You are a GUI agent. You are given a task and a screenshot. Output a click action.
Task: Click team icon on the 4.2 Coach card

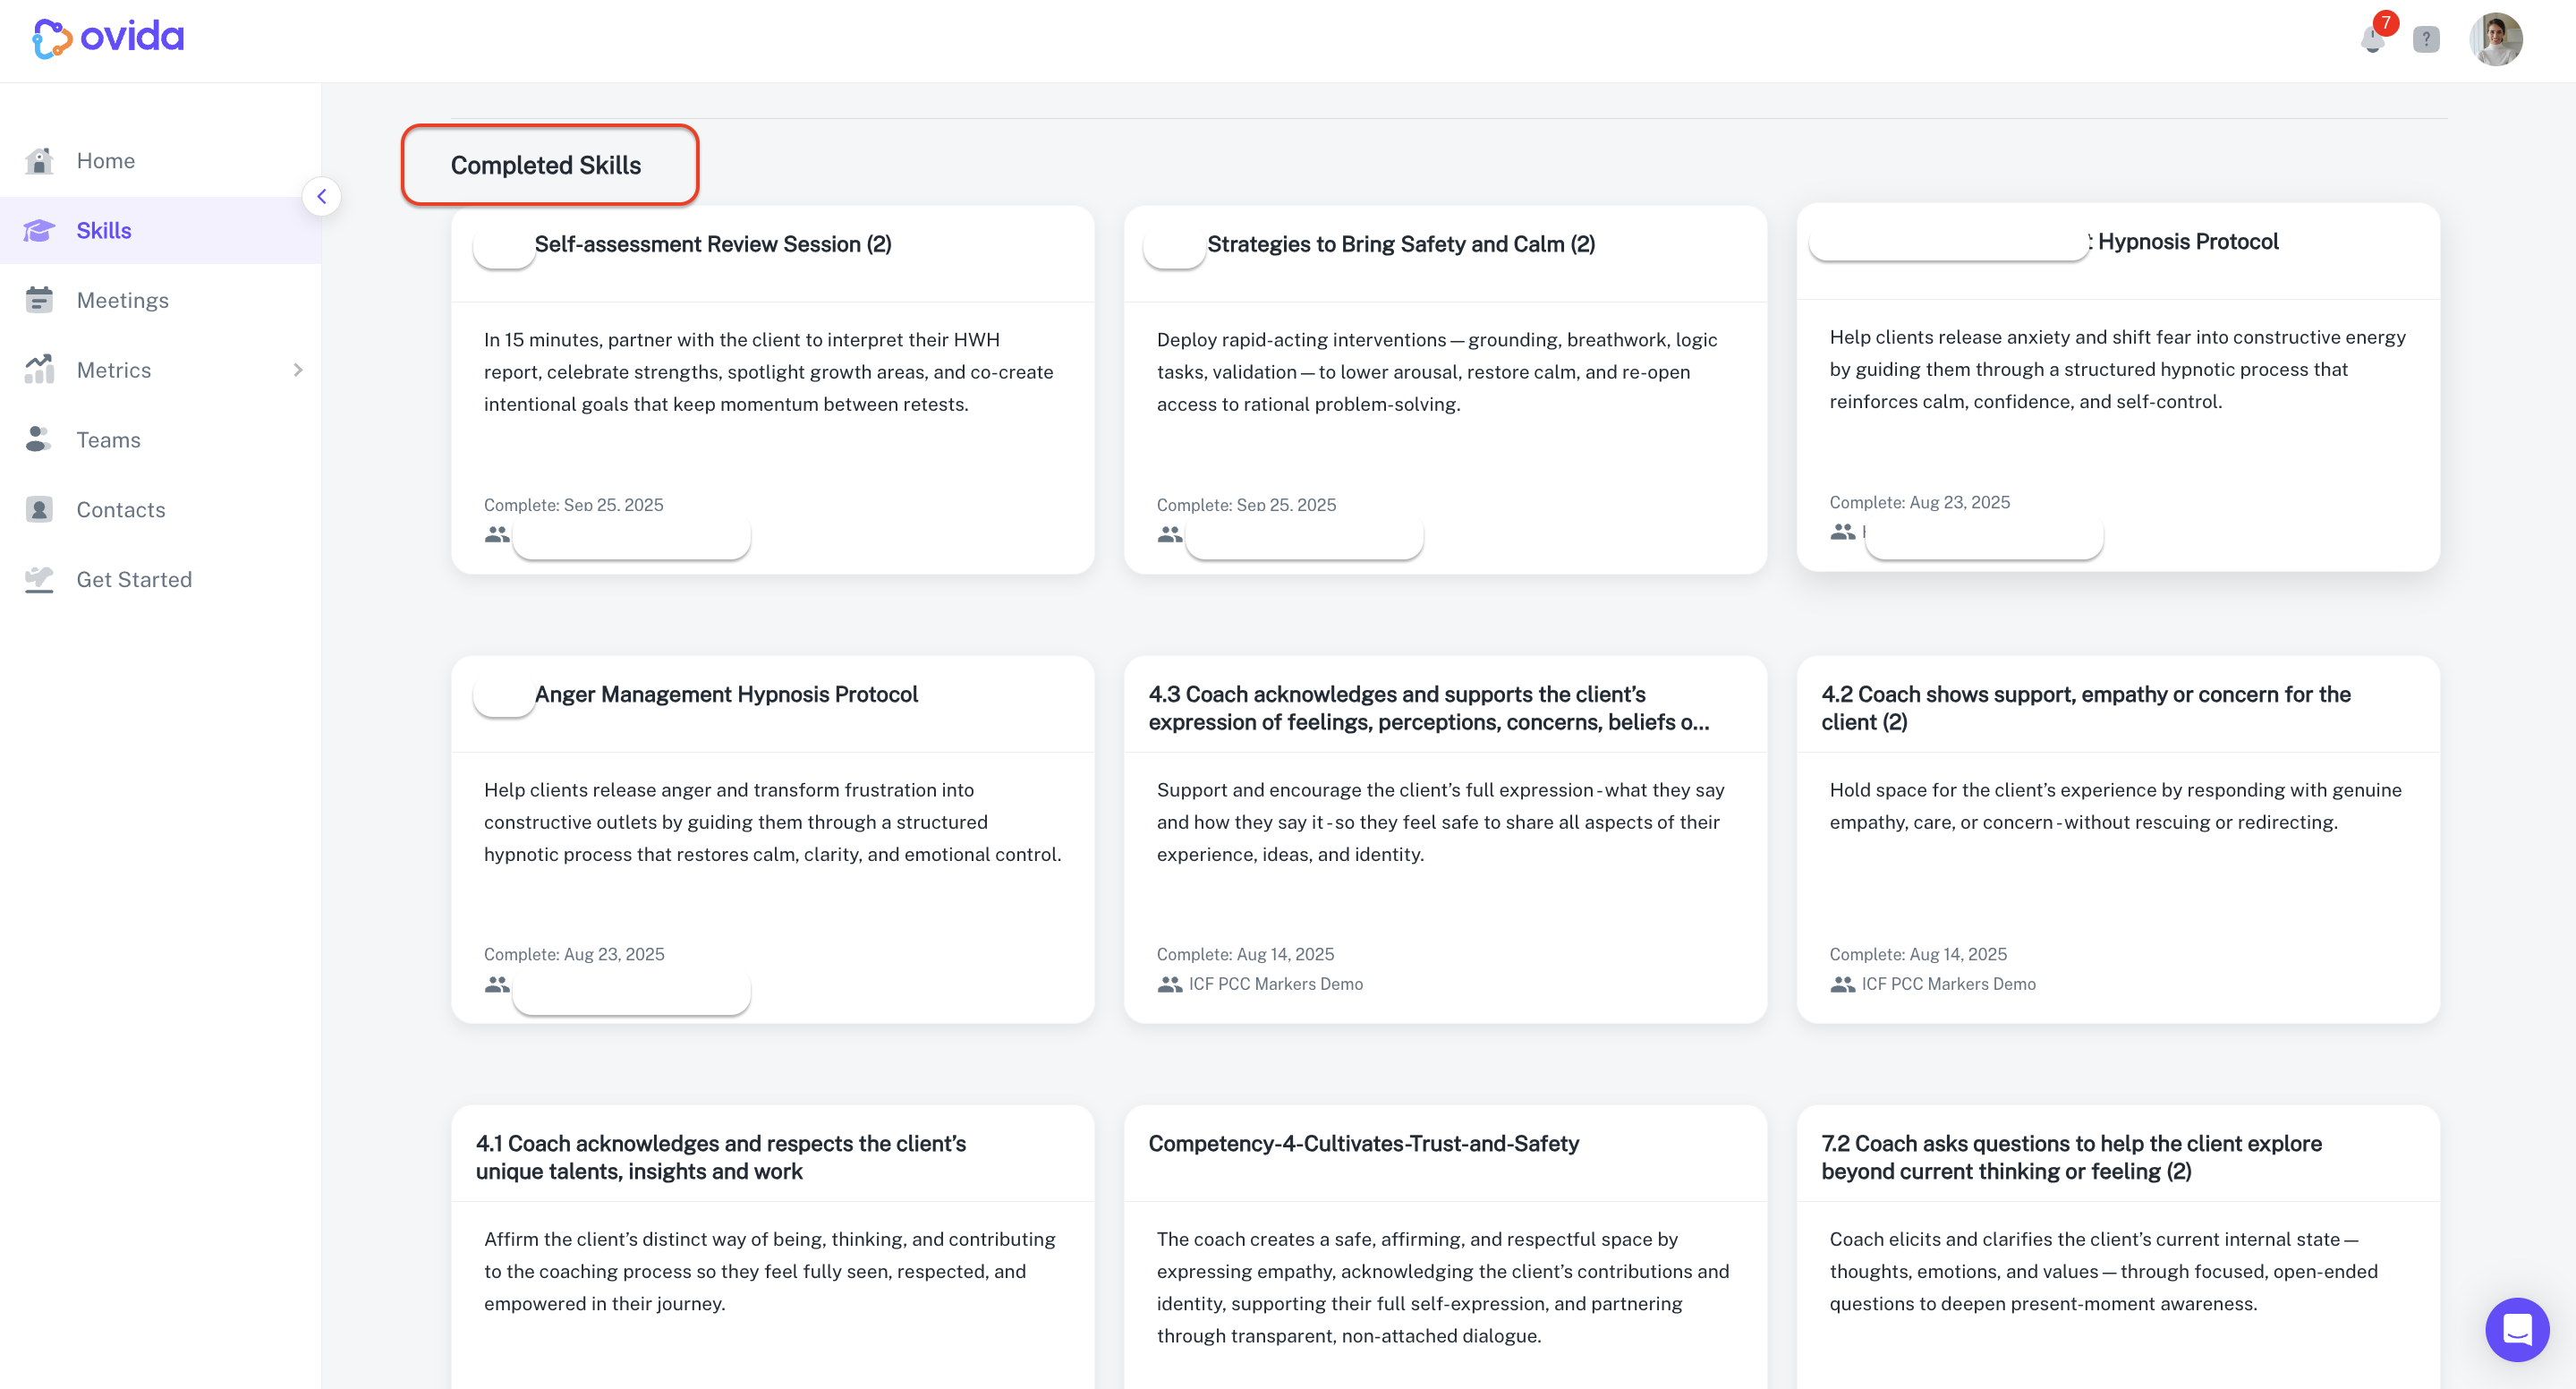point(1843,985)
